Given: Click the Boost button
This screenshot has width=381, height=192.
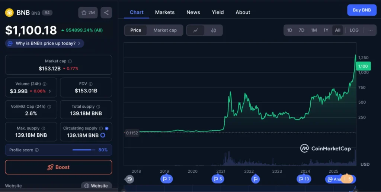Looking at the screenshot, I should pos(58,167).
